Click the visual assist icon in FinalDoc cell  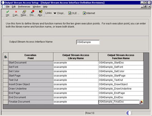(x=141, y=102)
